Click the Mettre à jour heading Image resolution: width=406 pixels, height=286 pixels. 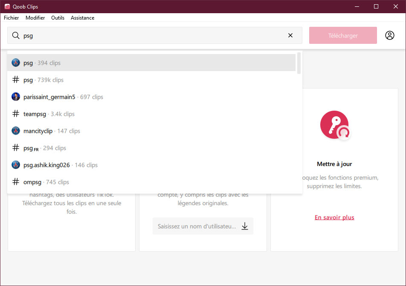(x=334, y=164)
